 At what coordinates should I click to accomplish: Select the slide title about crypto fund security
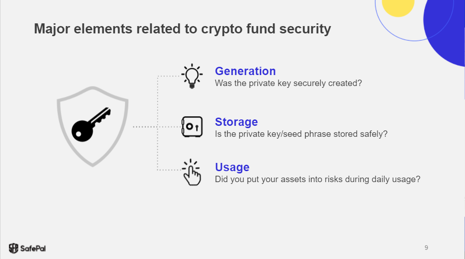coord(182,29)
